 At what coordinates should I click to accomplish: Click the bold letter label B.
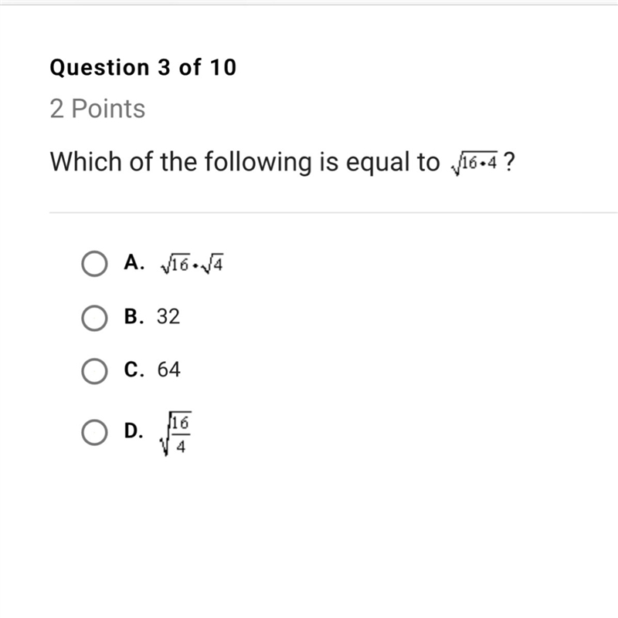tap(134, 316)
